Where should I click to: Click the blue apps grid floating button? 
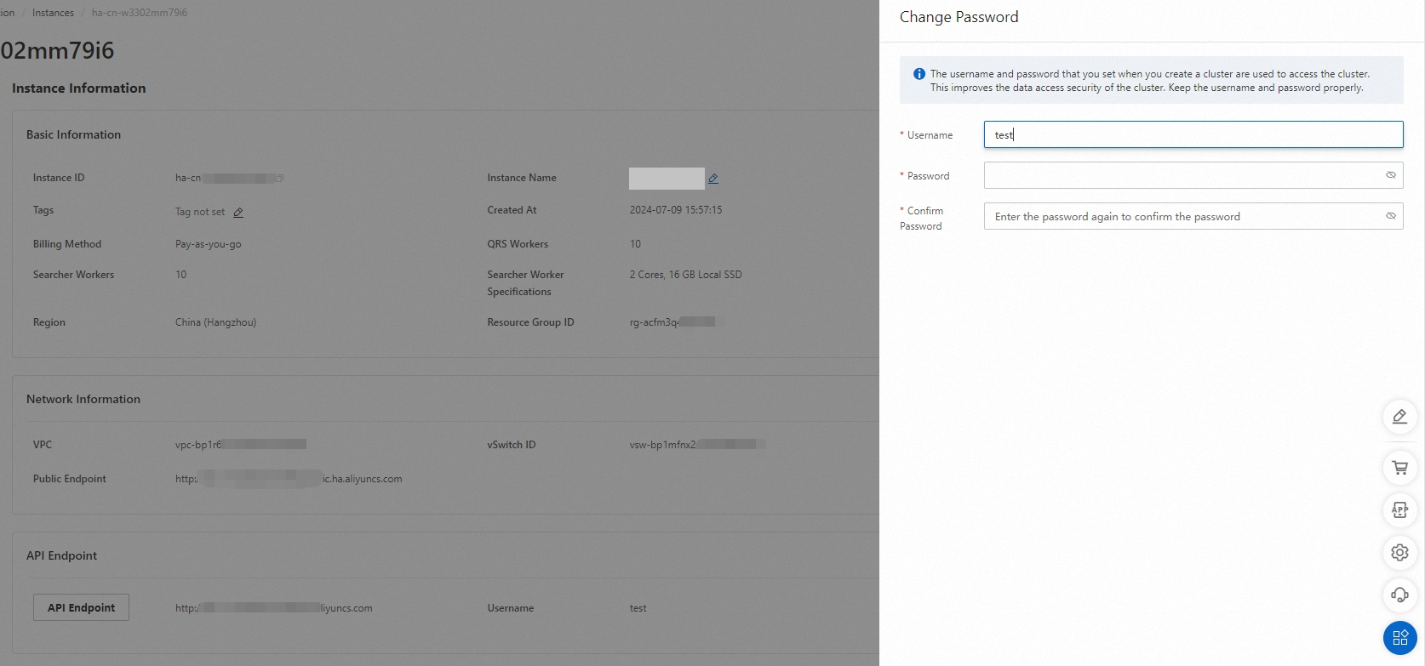[1399, 638]
